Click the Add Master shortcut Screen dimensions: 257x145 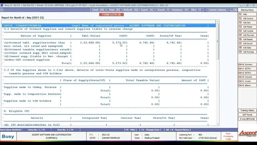coord(247,27)
